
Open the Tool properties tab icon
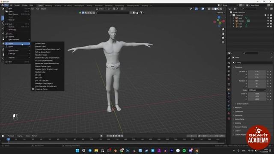click(x=229, y=58)
